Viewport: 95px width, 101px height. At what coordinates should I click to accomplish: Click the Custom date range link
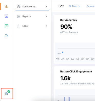91,6
